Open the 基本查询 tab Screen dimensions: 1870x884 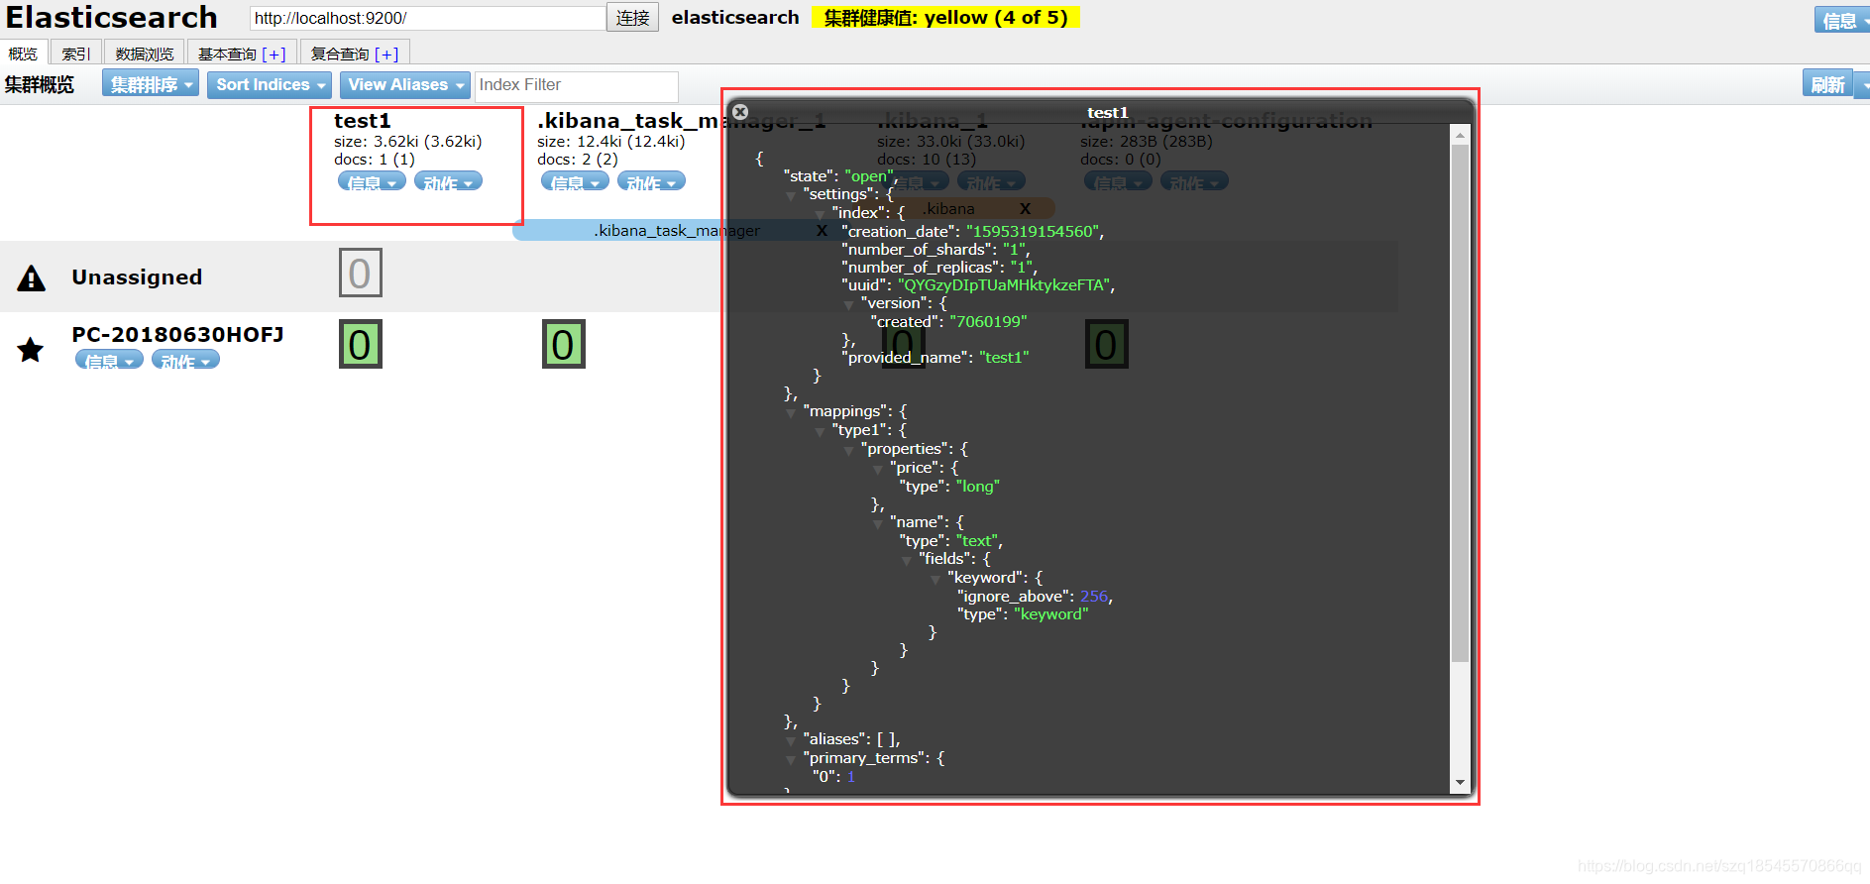pos(227,54)
